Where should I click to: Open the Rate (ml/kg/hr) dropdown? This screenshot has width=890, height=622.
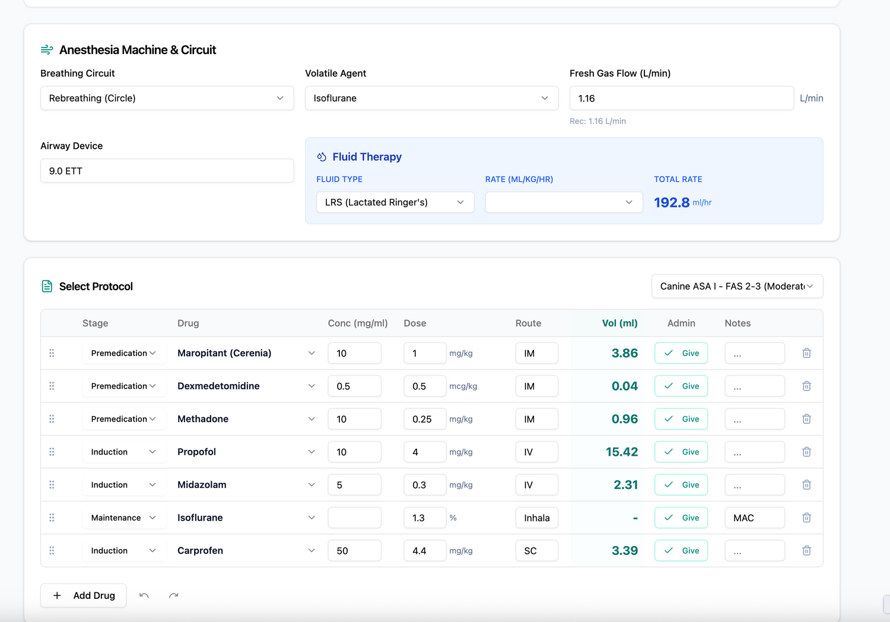click(x=563, y=202)
